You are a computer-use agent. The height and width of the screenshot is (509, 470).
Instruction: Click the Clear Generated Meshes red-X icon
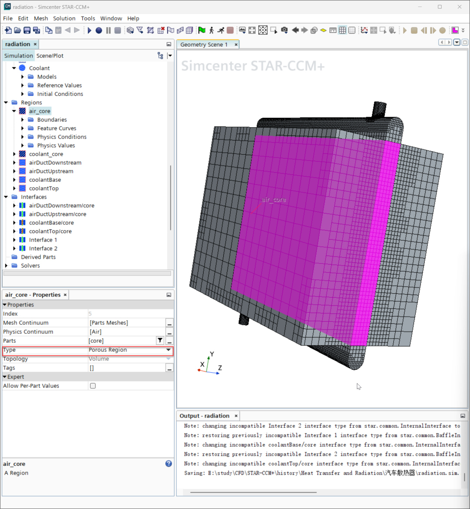click(x=161, y=31)
